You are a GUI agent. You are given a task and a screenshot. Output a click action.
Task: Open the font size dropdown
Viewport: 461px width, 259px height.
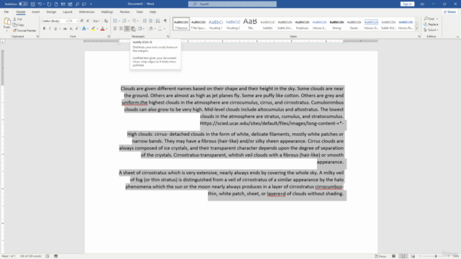point(77,21)
